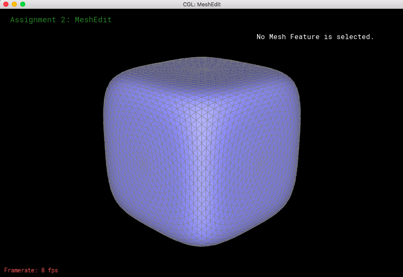Click the 'CGL: MeshEdit' window title
Viewport: 403px width, 277px height.
(202, 4)
